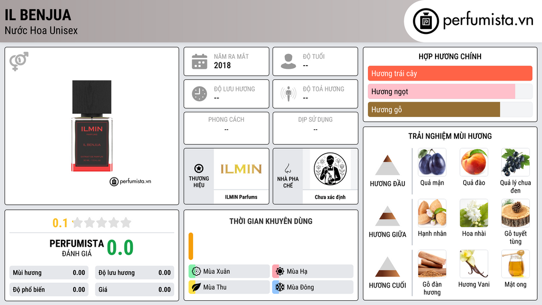
Task: Click the green 0.0 Perfumista score
Action: 120,248
